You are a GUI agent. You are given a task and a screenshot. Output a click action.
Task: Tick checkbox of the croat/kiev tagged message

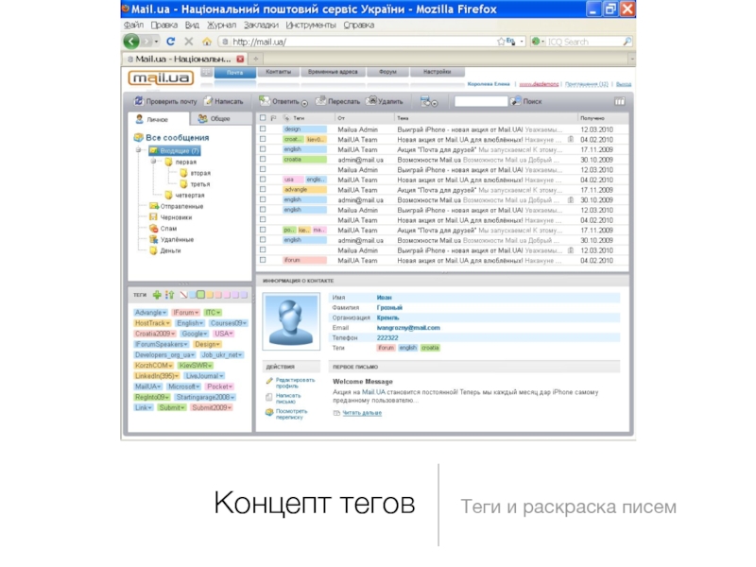263,139
